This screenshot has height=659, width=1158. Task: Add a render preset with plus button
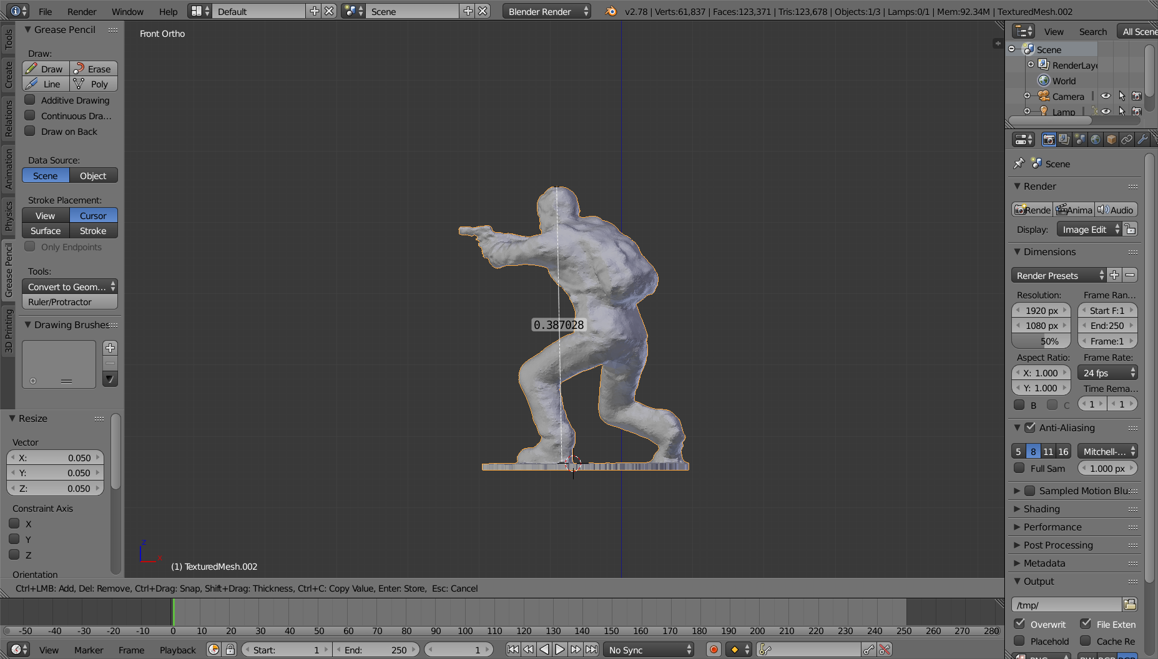click(x=1114, y=275)
